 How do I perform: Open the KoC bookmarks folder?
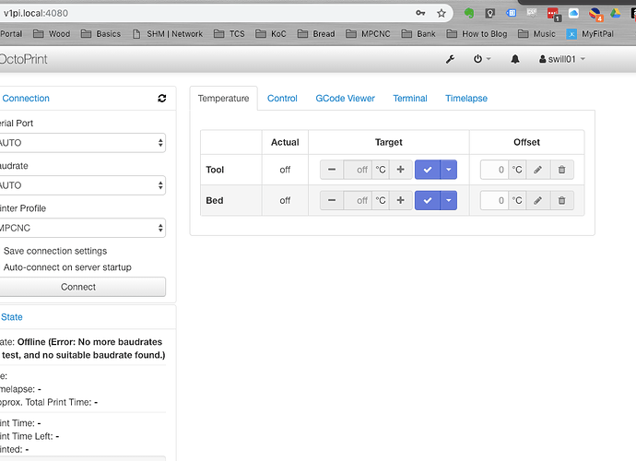coord(271,34)
